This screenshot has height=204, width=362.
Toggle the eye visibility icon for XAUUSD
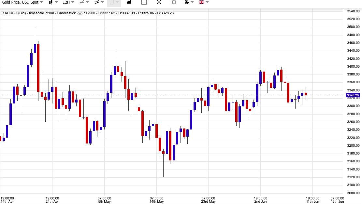80,13
